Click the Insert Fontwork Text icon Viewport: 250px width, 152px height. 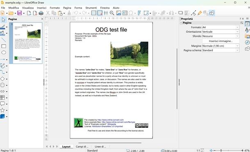click(139, 13)
